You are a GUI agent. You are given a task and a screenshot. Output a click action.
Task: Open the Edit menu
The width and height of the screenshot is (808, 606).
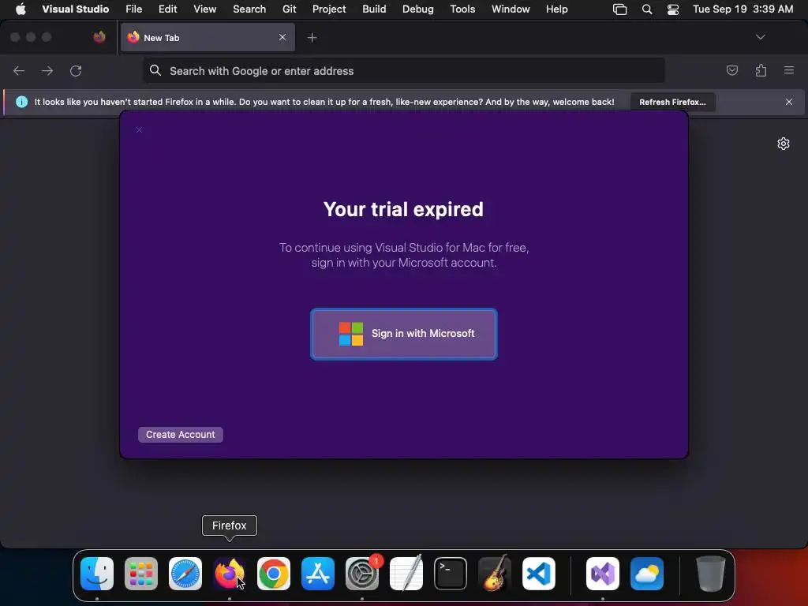pos(167,9)
